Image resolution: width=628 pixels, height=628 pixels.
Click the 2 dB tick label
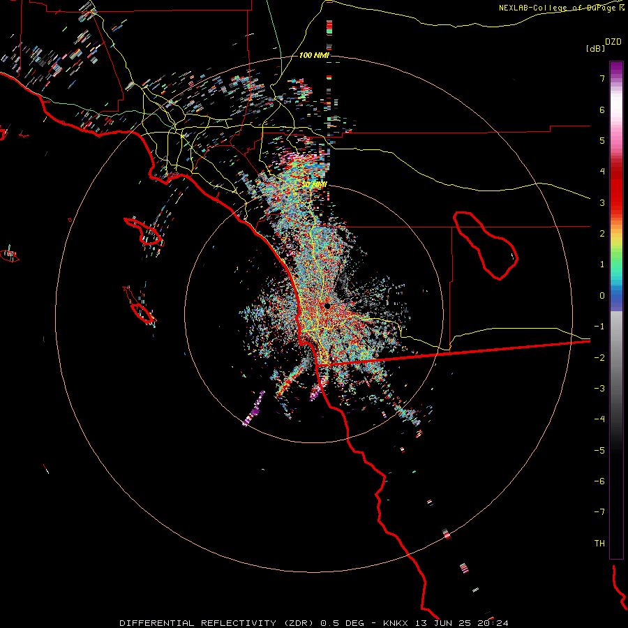[602, 234]
